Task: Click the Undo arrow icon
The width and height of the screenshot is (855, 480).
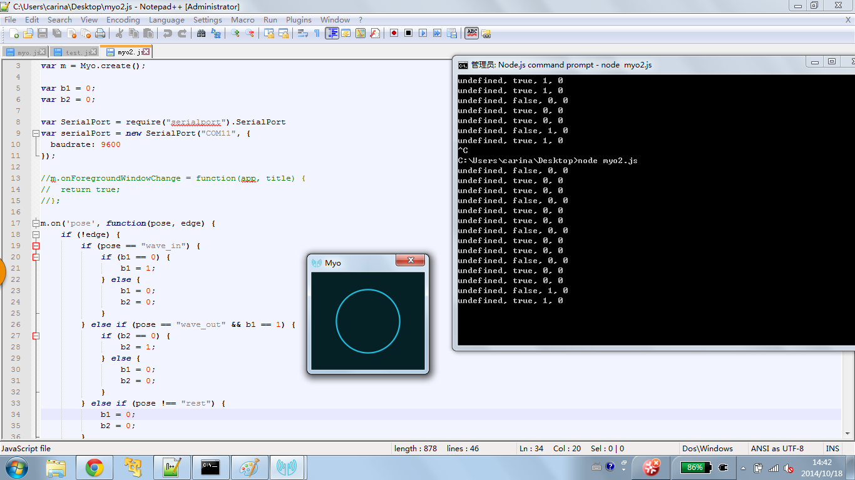Action: pos(168,33)
